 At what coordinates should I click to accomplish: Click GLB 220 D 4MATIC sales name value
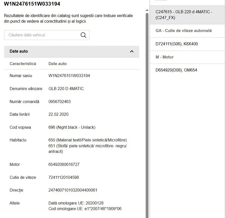pyautogui.click(x=66, y=89)
